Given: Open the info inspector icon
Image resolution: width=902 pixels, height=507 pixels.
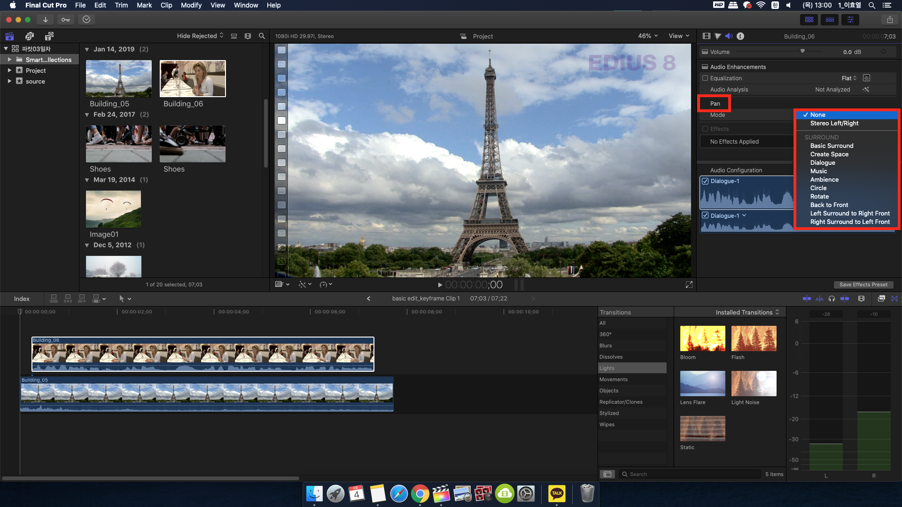Looking at the screenshot, I should tap(740, 36).
